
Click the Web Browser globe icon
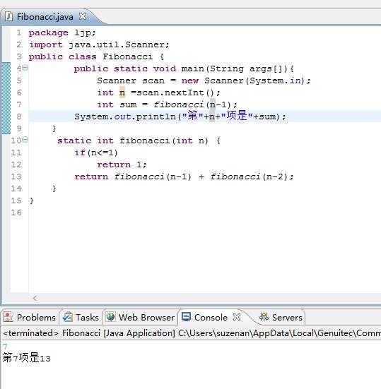(x=110, y=317)
